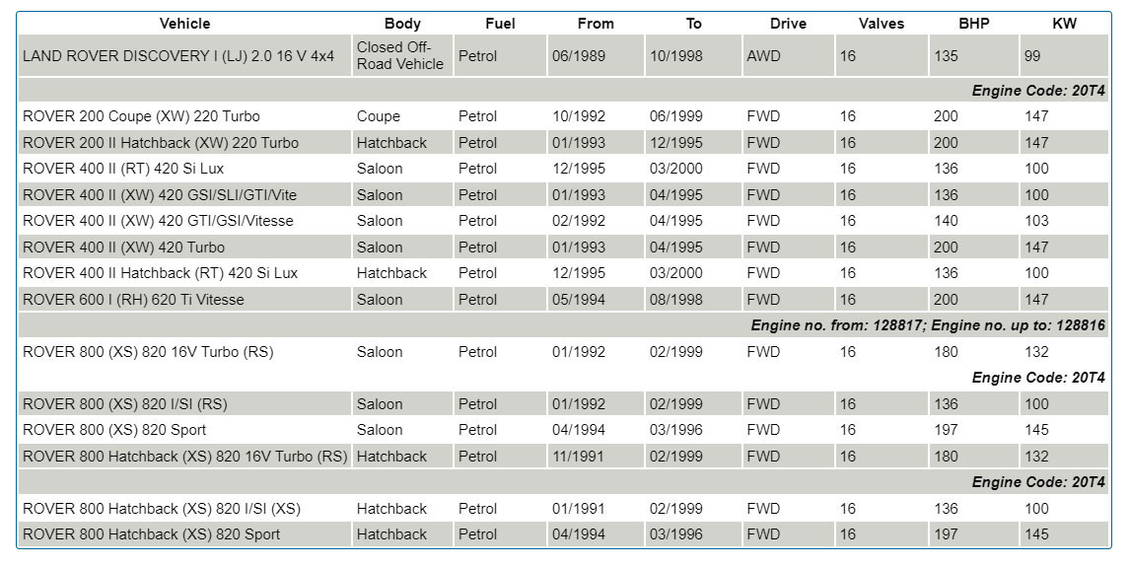Select the AWD drive cell
The height and width of the screenshot is (567, 1130).
pos(763,56)
